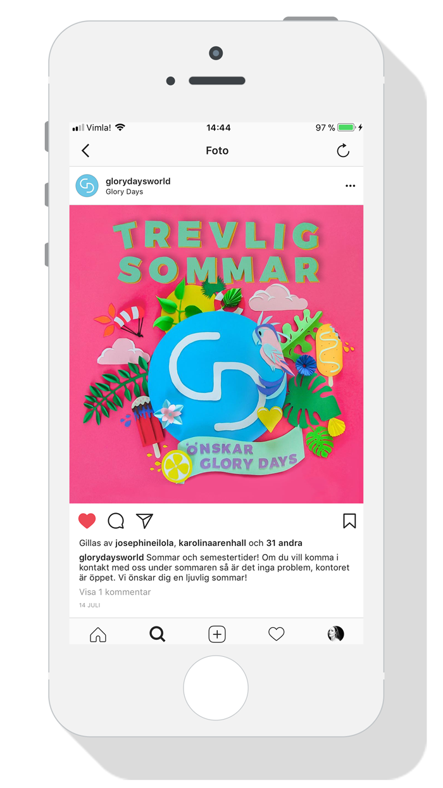Image resolution: width=443 pixels, height=788 pixels.
Task: Go back using the left chevron
Action: (x=85, y=151)
